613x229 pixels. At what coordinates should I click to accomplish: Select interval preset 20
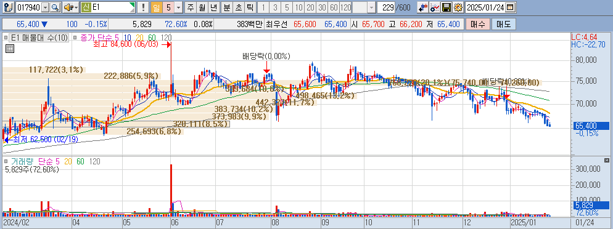pos(310,7)
